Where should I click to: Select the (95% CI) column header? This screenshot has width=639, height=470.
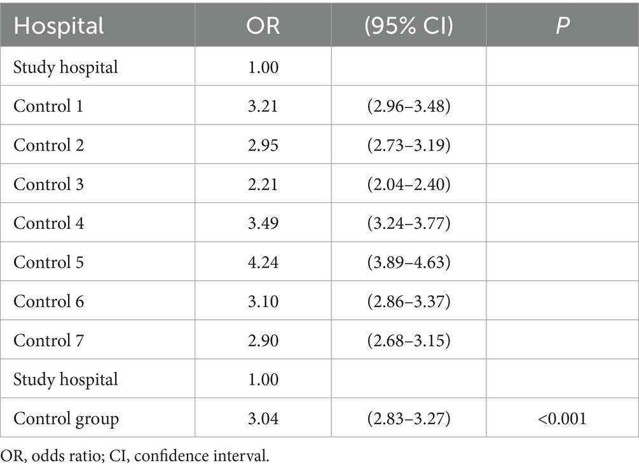(409, 25)
